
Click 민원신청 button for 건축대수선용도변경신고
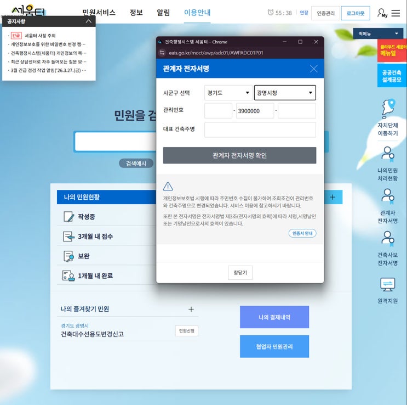[x=187, y=331]
